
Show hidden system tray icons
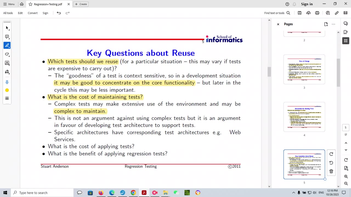tap(293, 193)
